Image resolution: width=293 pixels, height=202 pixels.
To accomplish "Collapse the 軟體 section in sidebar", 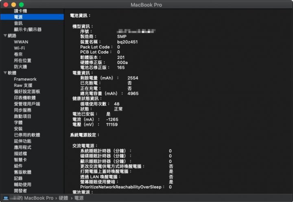I will click(x=5, y=73).
